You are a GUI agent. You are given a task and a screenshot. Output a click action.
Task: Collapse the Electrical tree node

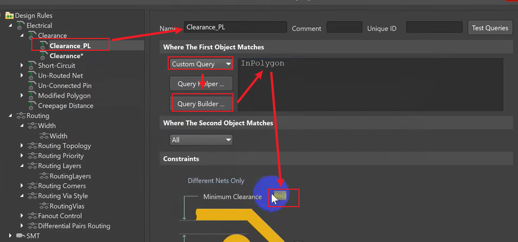click(10, 26)
